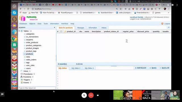The height and width of the screenshot is (102, 182).
Task: Toggle the select-all checkbox in the grid header
Action: click(61, 31)
